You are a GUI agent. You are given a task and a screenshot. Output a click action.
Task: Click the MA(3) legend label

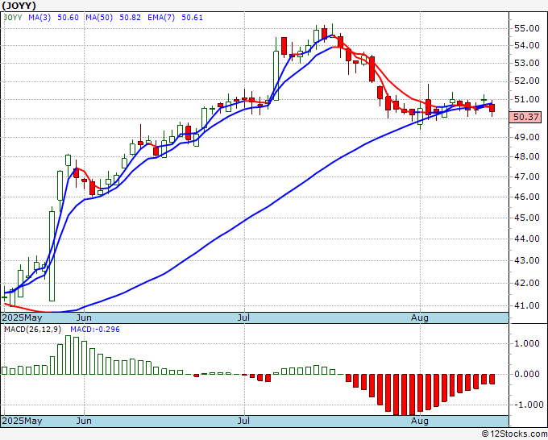(39, 18)
